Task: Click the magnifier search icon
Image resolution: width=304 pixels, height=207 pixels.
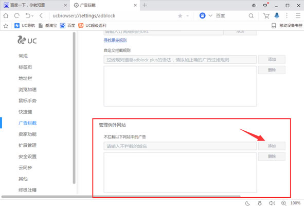Action: click(x=251, y=16)
